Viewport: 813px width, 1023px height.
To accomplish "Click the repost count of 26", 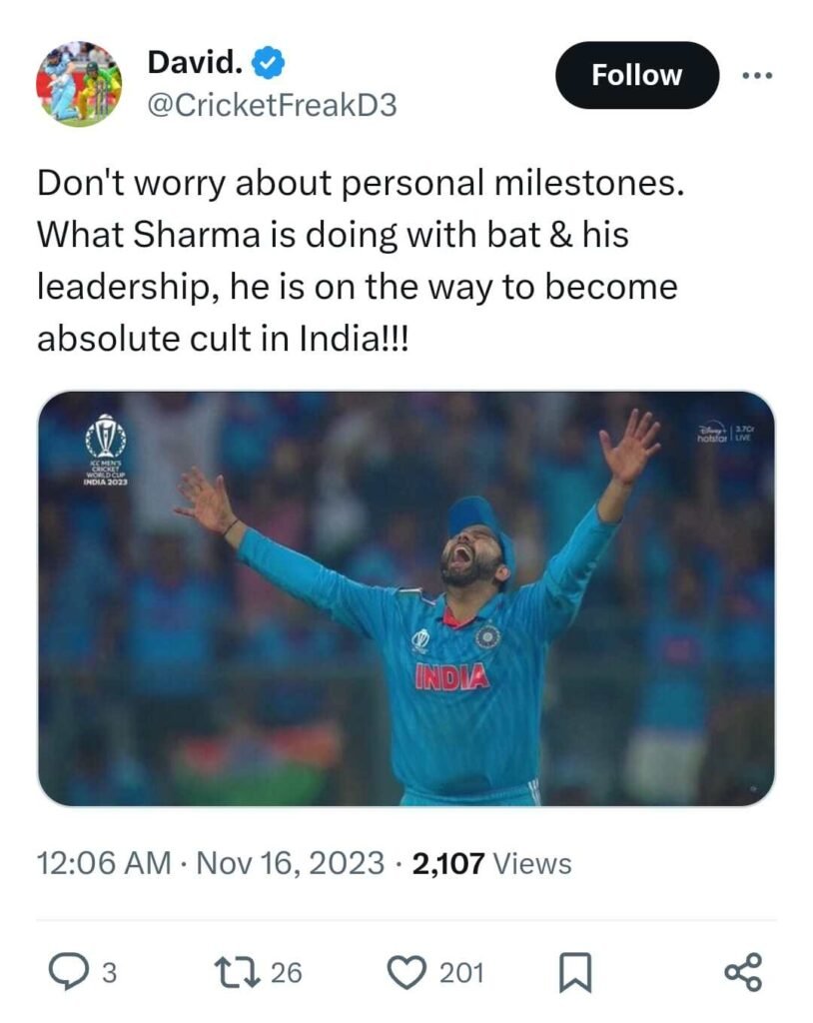I will [286, 972].
